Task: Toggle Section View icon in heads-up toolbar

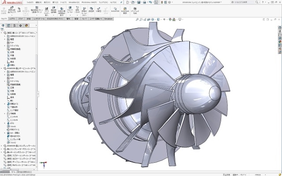Action: click(149, 19)
